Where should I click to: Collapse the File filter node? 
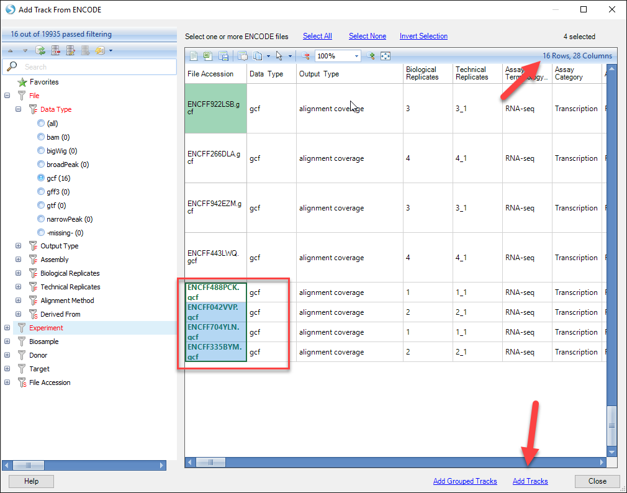tap(7, 96)
